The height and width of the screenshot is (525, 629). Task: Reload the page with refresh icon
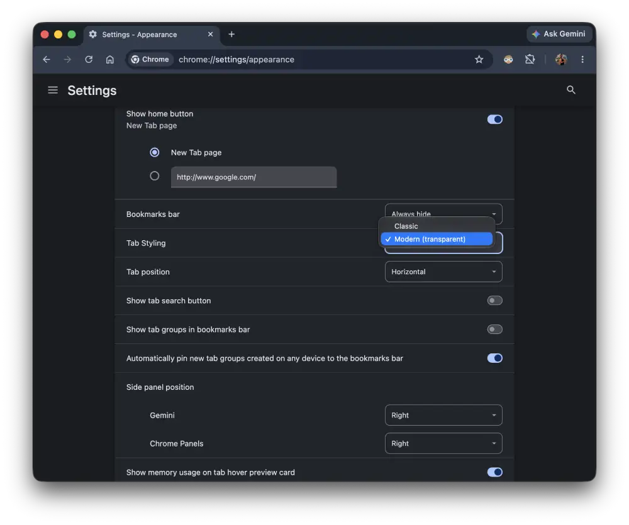[x=89, y=59]
